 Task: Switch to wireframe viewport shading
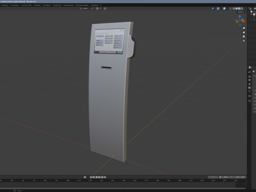[234, 9]
